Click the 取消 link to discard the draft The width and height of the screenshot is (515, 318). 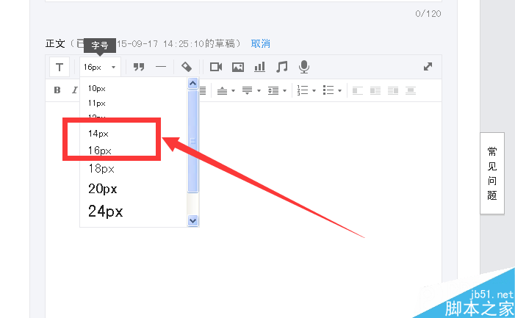click(x=261, y=43)
